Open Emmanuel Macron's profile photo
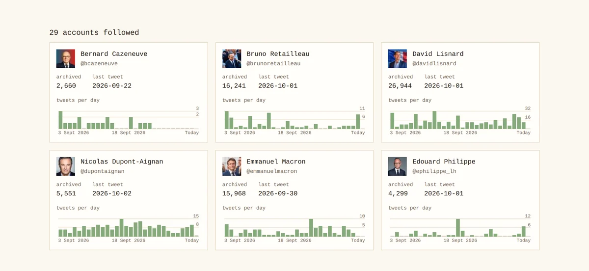 pos(232,166)
